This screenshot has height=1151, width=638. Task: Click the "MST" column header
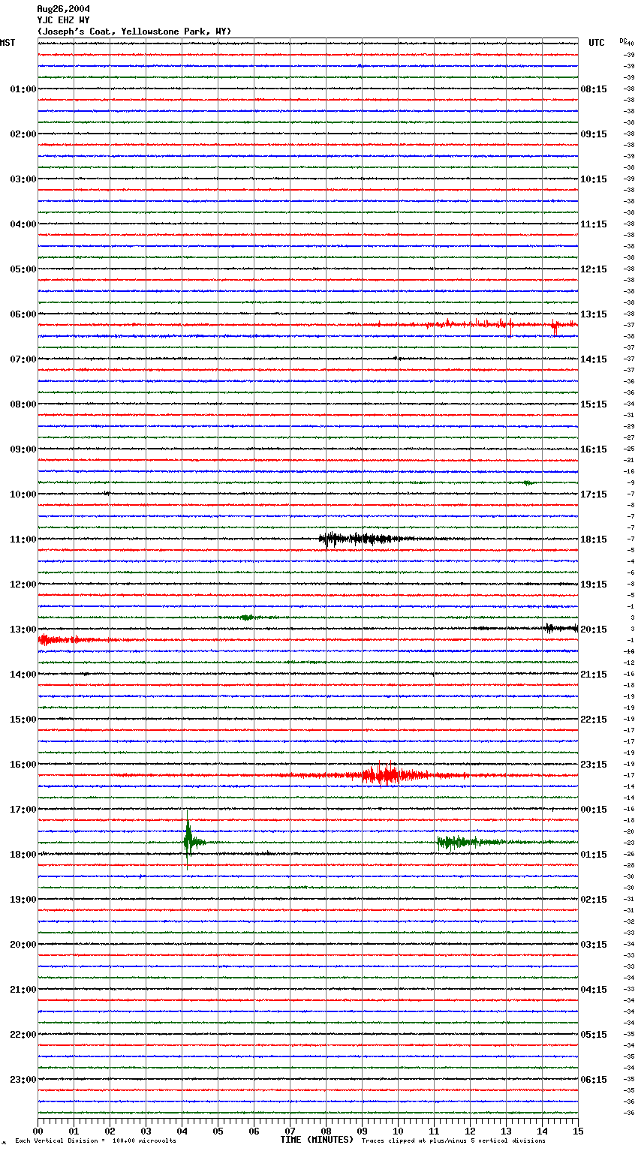[8, 43]
